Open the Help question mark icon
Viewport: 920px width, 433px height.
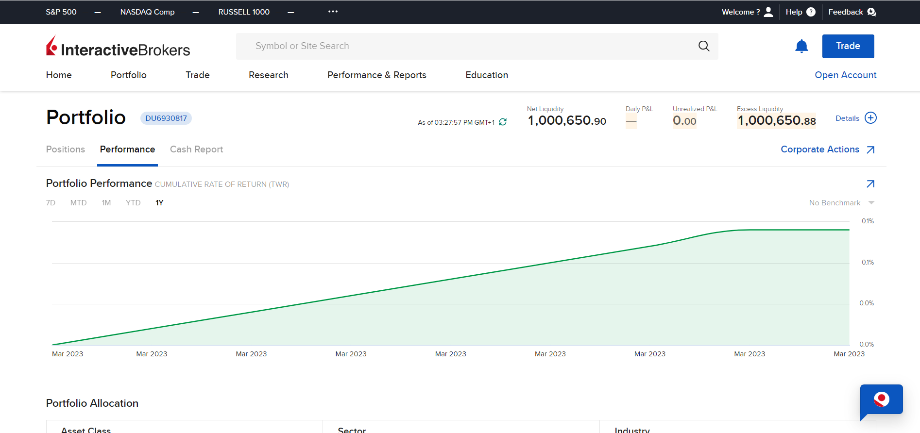pyautogui.click(x=811, y=12)
